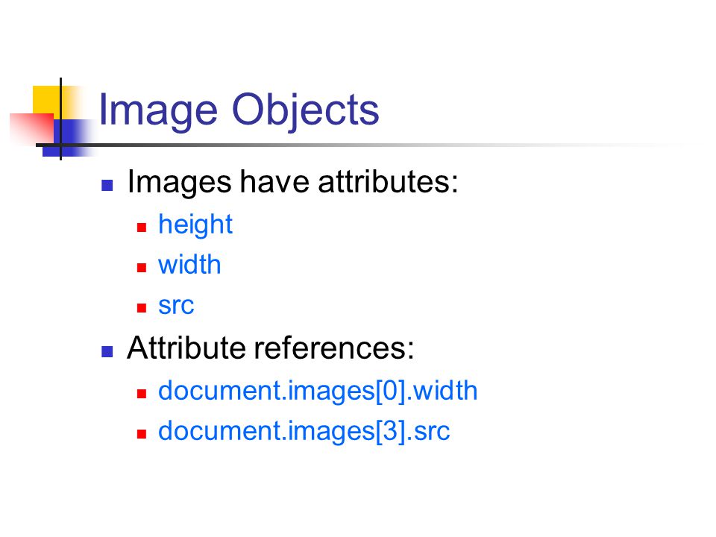Image resolution: width=716 pixels, height=537 pixels.
Task: Click red bullet next to 'src'
Action: (x=142, y=308)
